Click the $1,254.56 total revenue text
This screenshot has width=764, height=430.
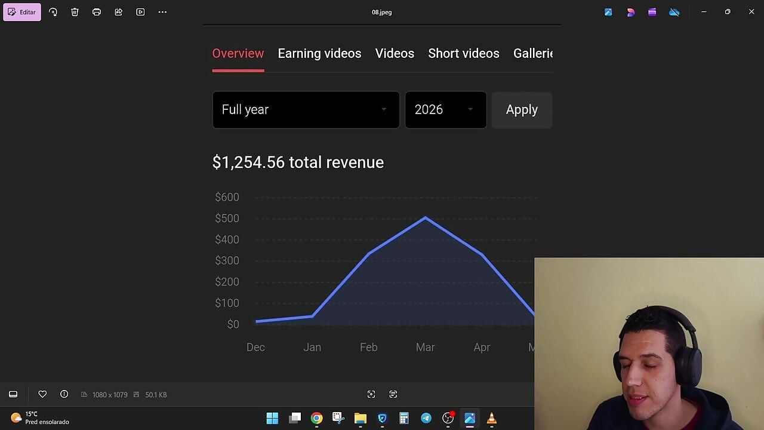[x=298, y=162]
